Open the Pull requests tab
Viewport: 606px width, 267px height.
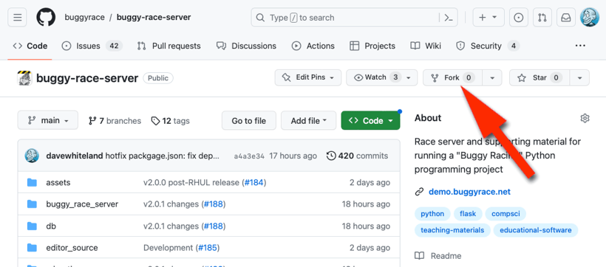point(169,46)
